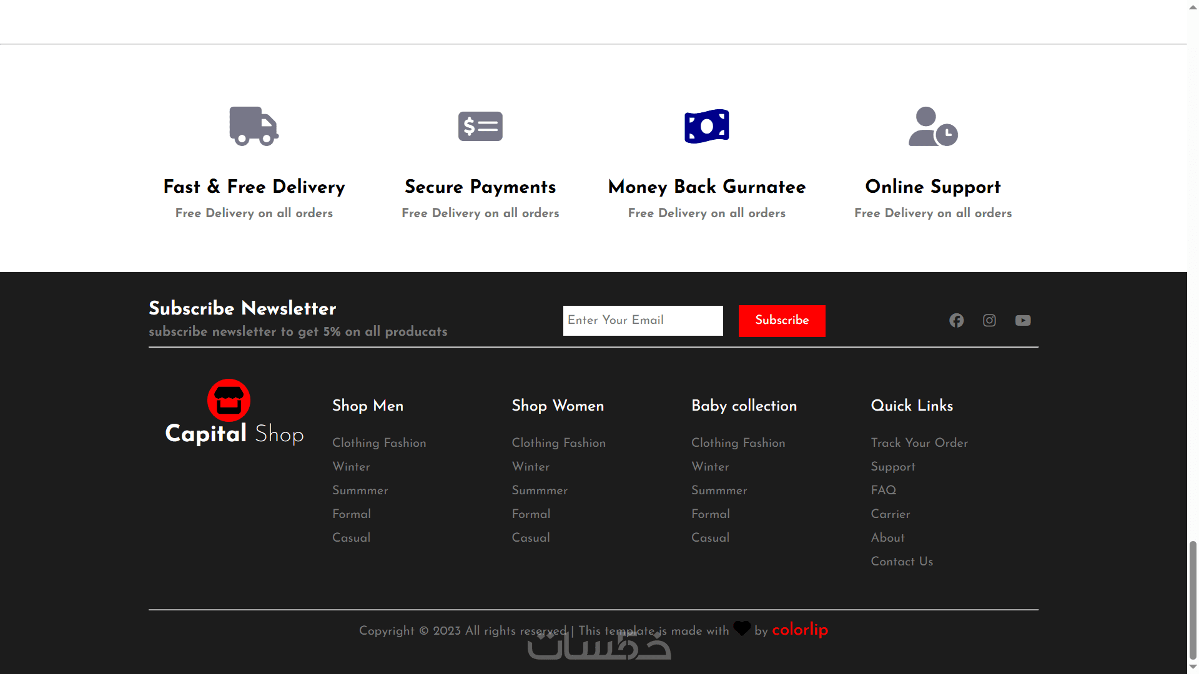
Task: Click the delivery truck icon
Action: coord(254,126)
